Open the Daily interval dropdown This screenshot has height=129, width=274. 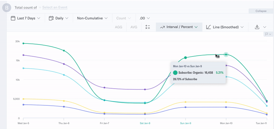pyautogui.click(x=59, y=18)
